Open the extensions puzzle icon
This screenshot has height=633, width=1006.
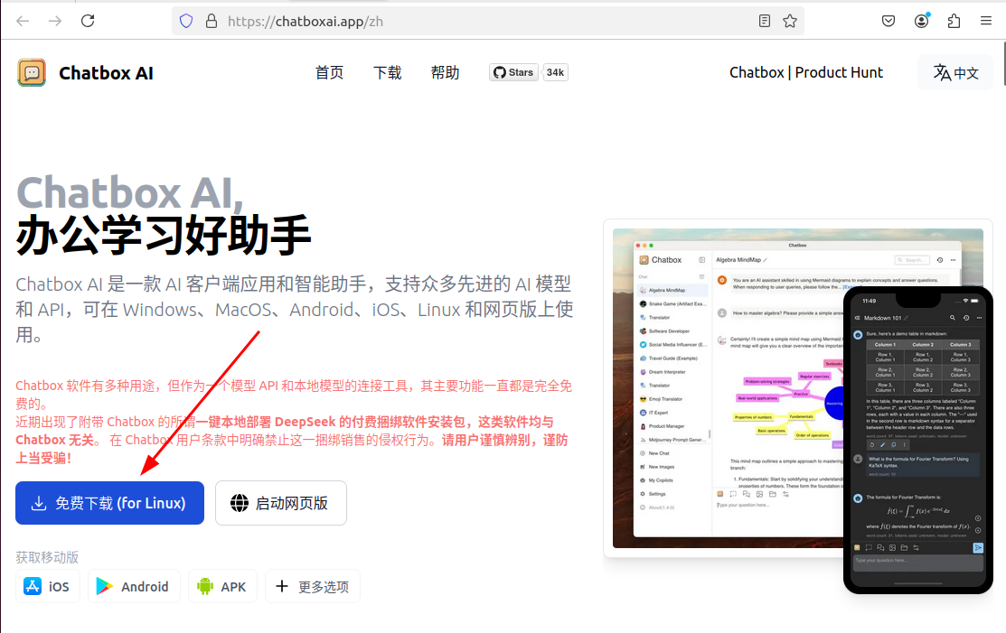954,21
